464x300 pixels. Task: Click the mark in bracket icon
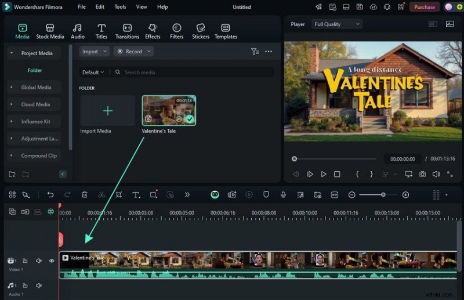click(x=357, y=174)
